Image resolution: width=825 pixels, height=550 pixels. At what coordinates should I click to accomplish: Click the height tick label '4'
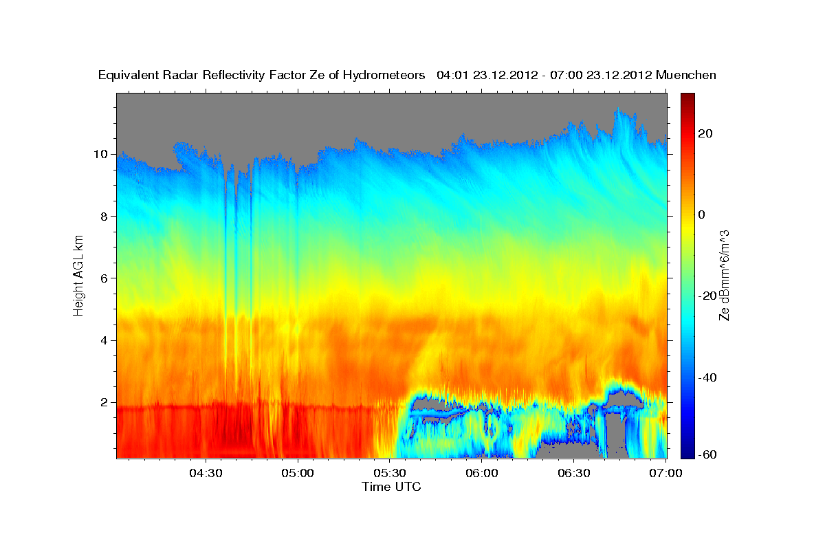(104, 340)
